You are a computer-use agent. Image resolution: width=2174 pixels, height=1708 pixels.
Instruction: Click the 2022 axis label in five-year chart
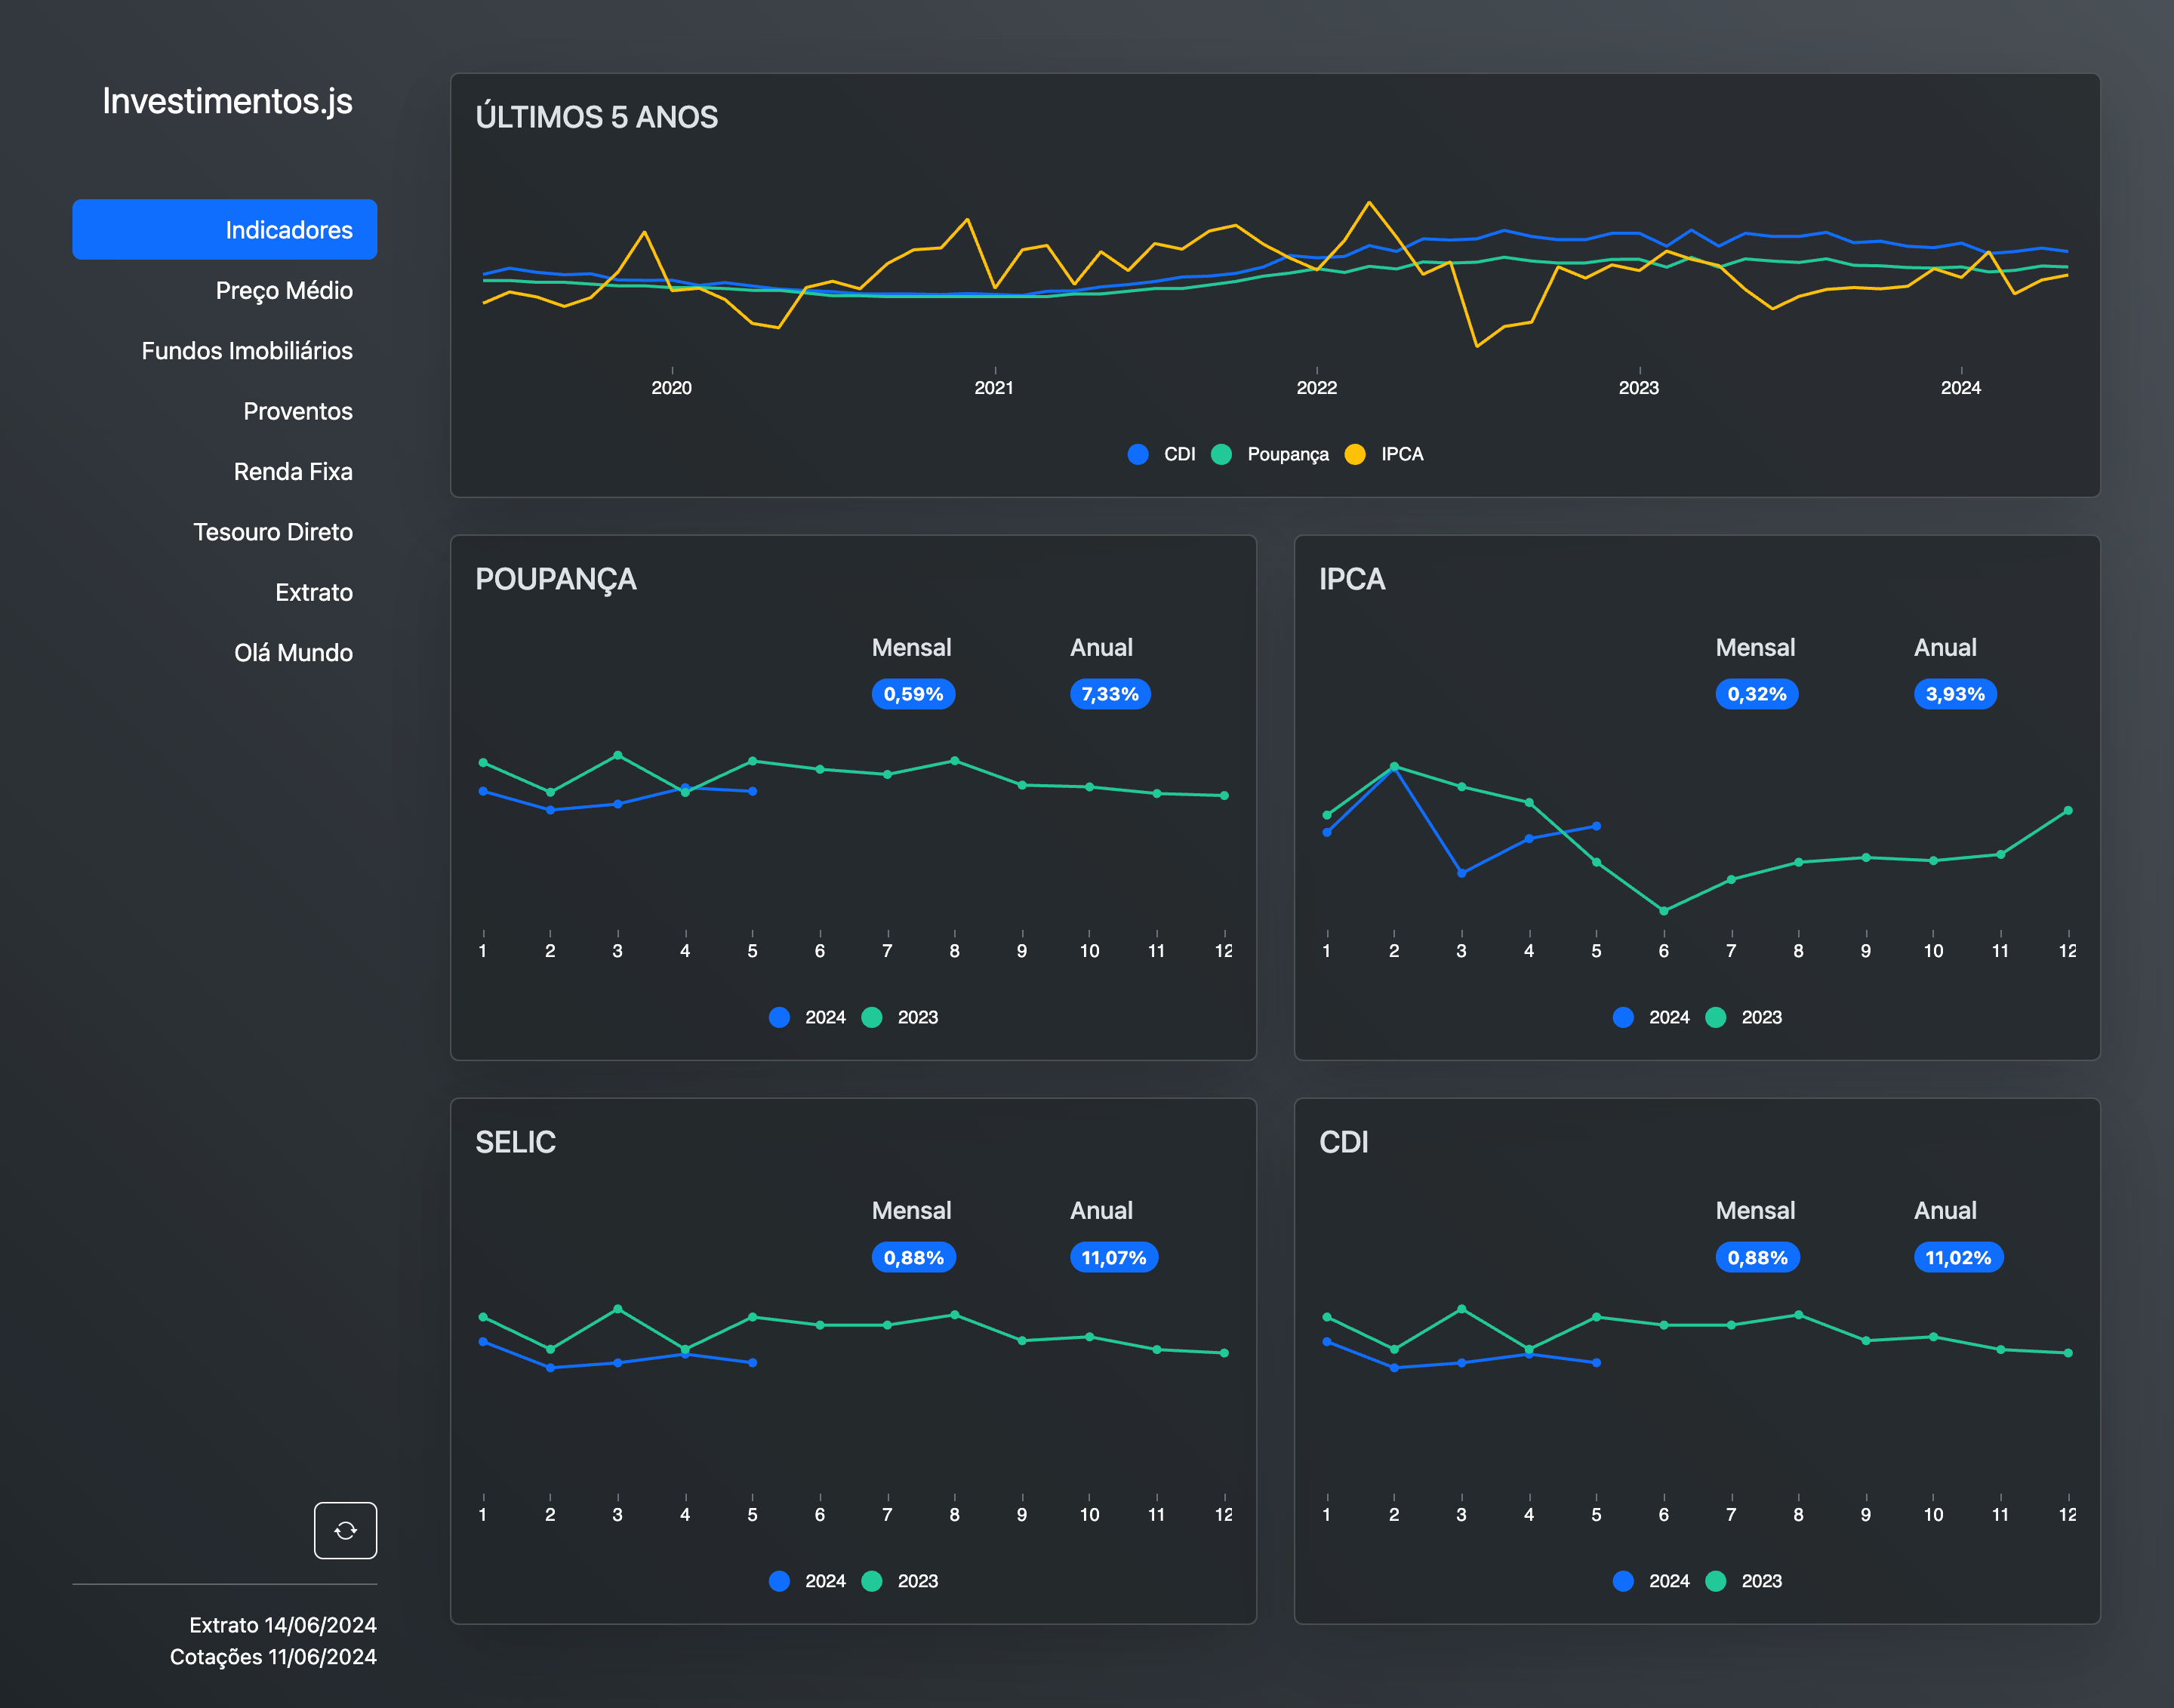tap(1316, 387)
